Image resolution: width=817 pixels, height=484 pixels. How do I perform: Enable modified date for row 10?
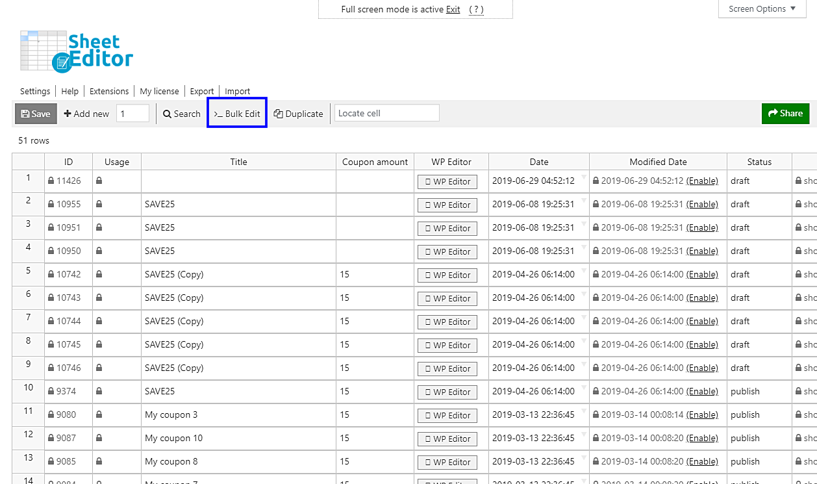tap(702, 392)
